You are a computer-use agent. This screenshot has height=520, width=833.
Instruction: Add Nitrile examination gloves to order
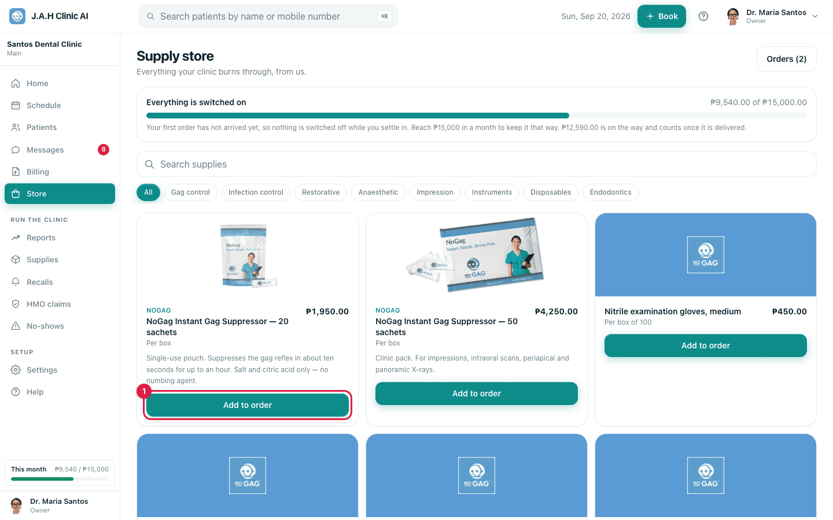click(706, 346)
